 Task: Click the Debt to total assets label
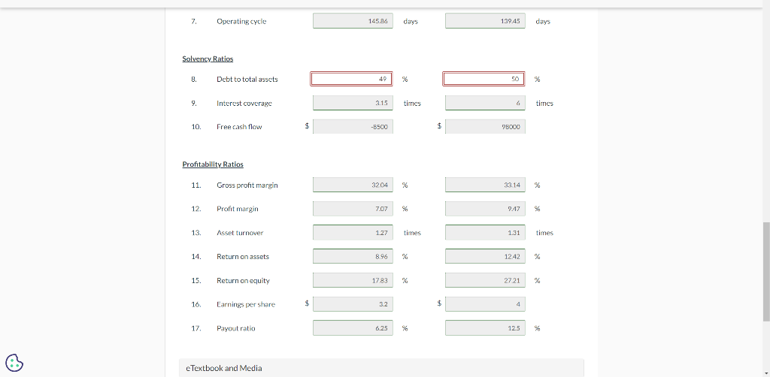click(x=247, y=79)
